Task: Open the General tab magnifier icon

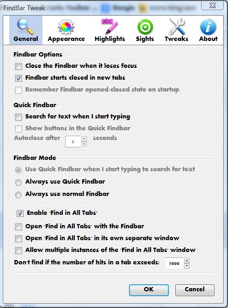Action: [25, 26]
